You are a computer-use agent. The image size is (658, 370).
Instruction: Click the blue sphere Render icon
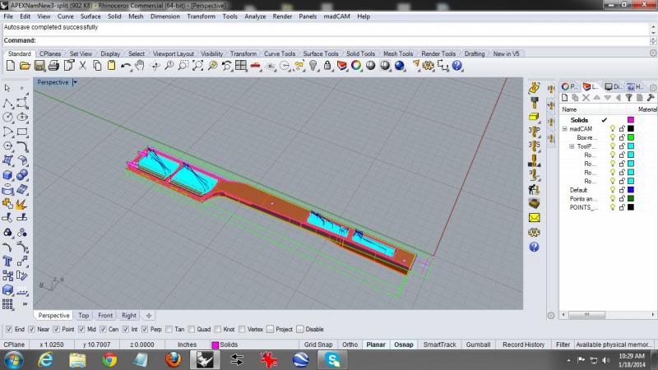pyautogui.click(x=400, y=66)
